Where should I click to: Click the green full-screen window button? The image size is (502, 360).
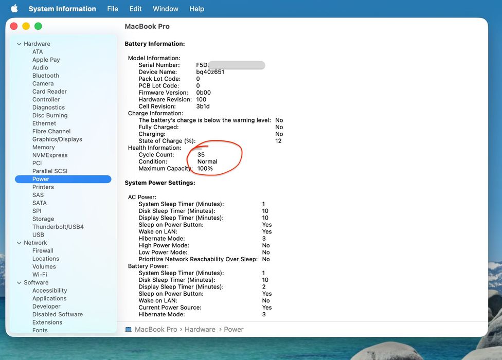coord(38,26)
